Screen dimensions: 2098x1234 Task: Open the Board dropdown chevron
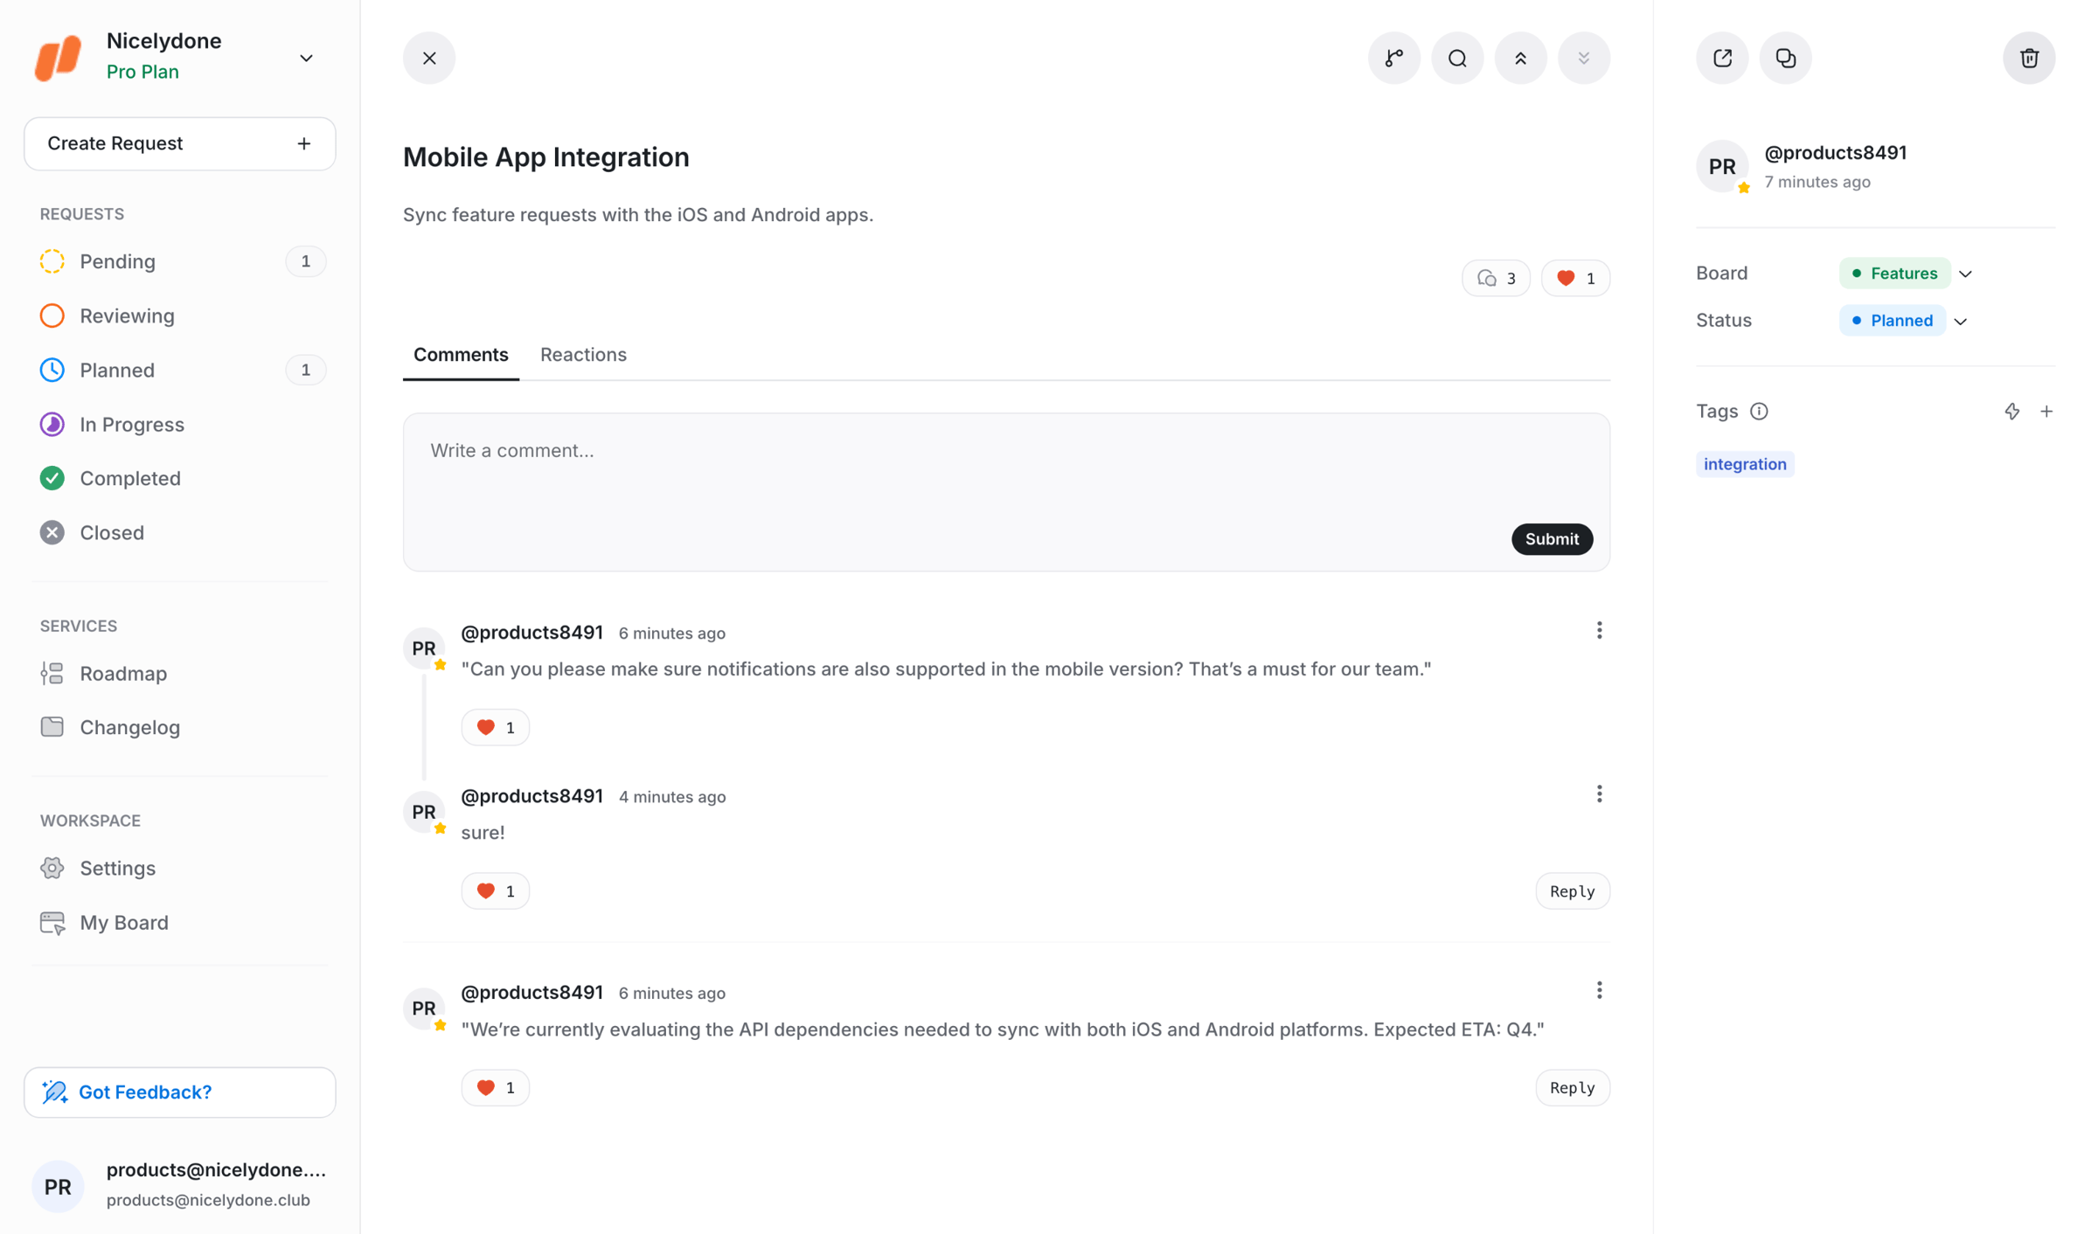point(1965,274)
